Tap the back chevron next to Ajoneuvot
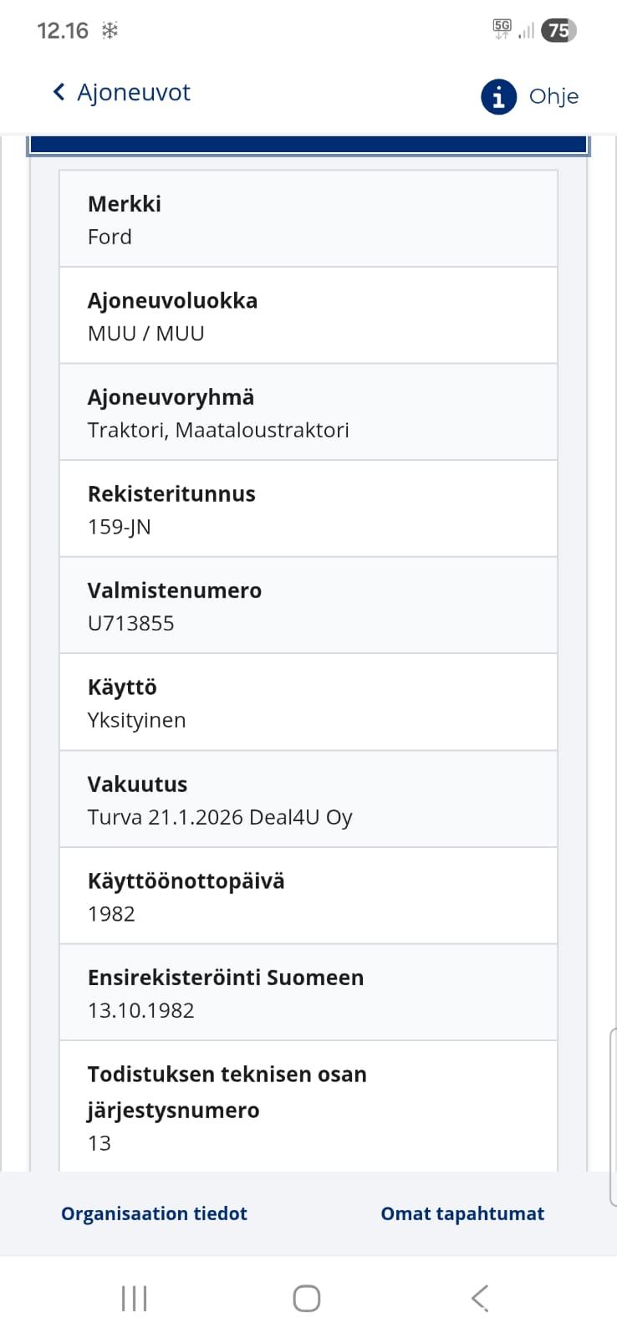The width and height of the screenshot is (617, 1338). click(59, 92)
